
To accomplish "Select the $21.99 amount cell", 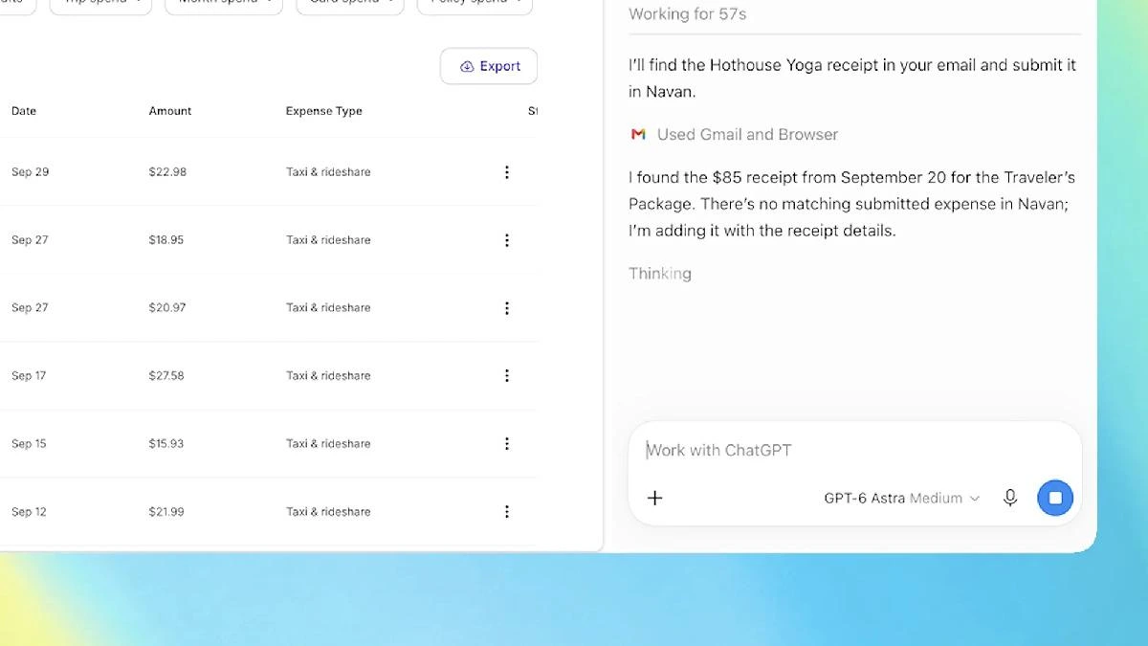I will coord(166,512).
